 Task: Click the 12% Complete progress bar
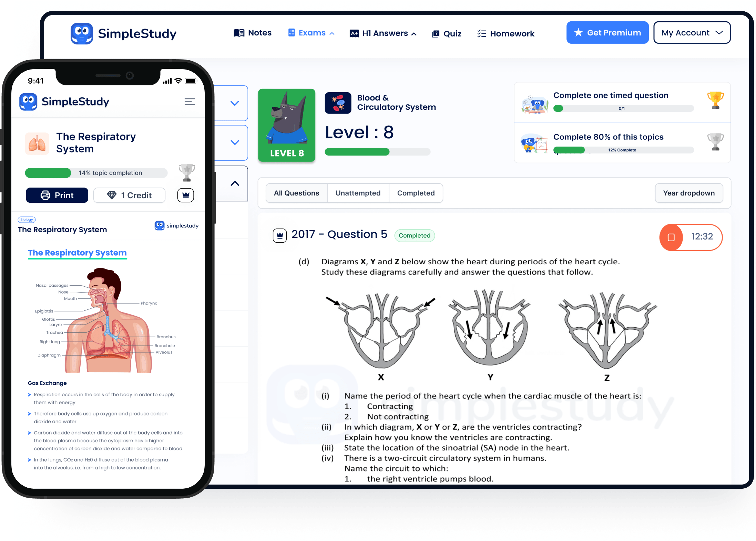click(623, 150)
